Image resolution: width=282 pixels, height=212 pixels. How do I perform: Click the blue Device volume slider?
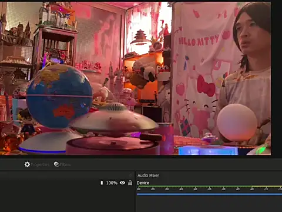click(x=209, y=194)
